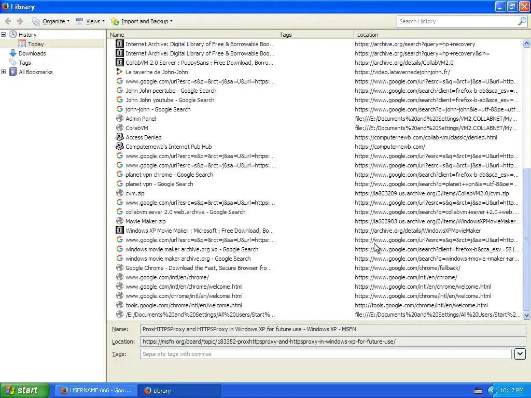Click the Access Denied entry favicon
The image size is (531, 398).
pos(120,137)
